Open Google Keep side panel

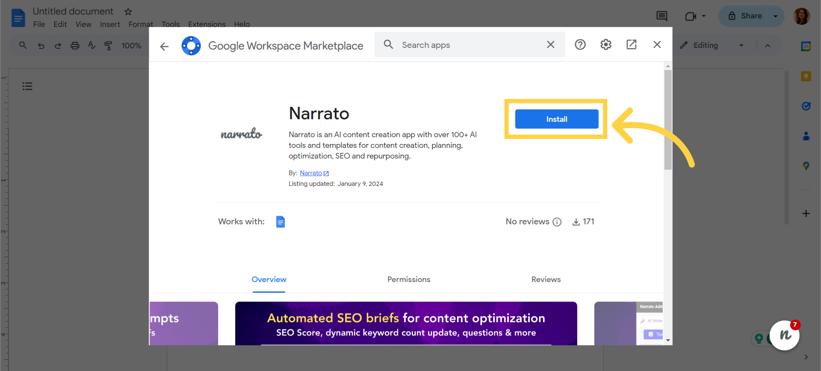pos(806,77)
